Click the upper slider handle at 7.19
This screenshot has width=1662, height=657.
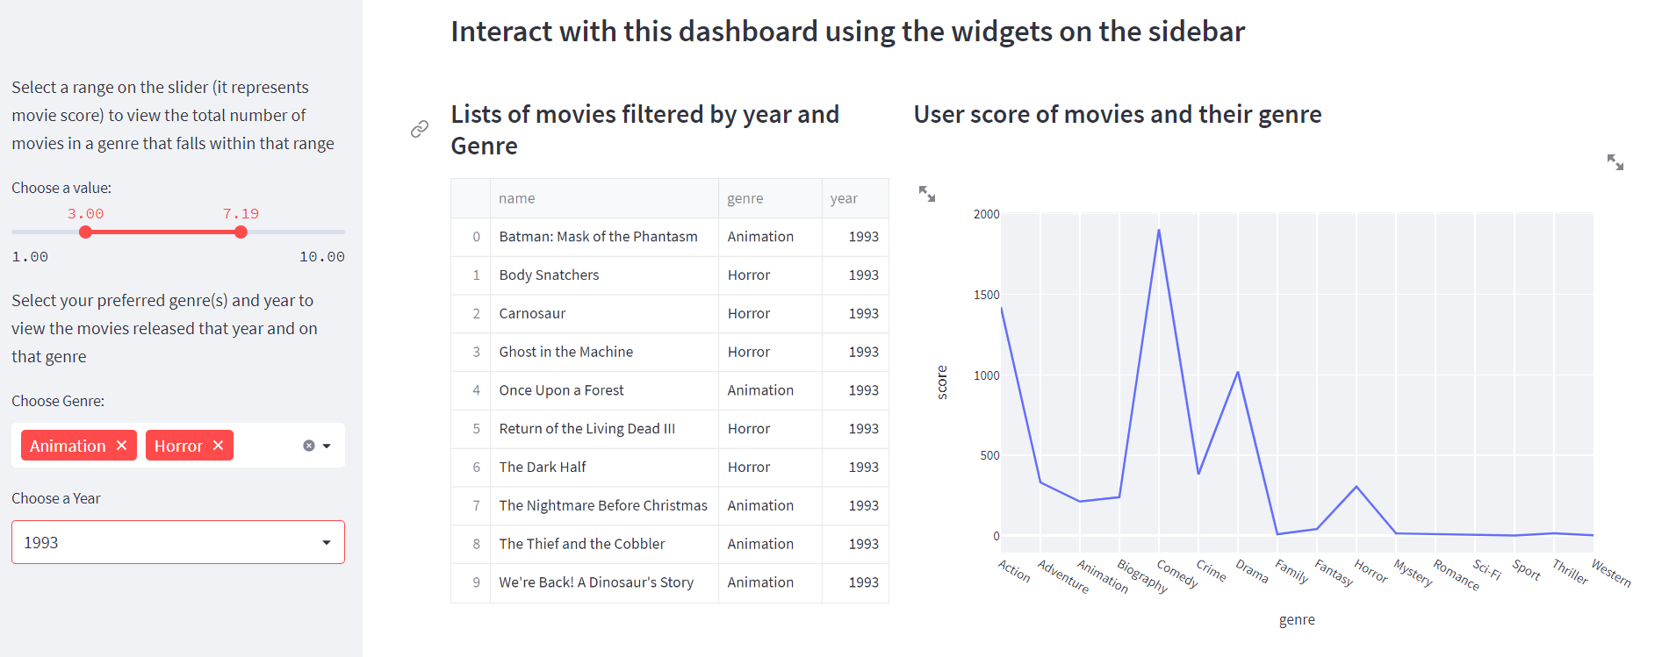[x=241, y=232]
